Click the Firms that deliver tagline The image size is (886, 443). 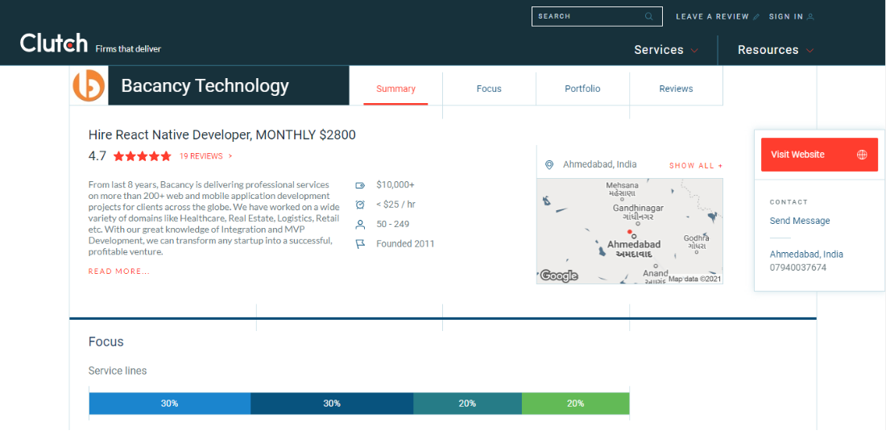(128, 49)
